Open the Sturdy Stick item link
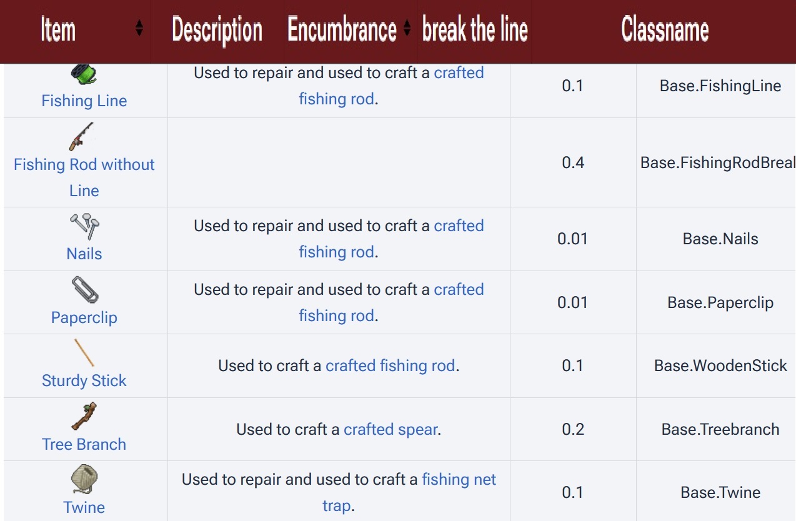796x521 pixels. pyautogui.click(x=84, y=380)
